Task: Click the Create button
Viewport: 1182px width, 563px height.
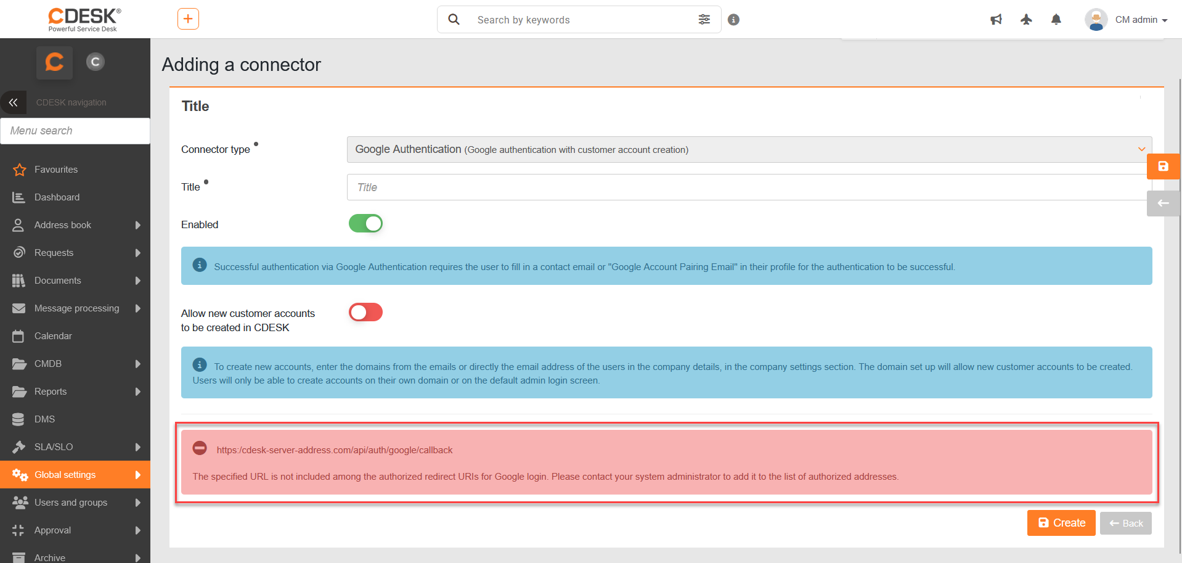Action: click(1061, 523)
